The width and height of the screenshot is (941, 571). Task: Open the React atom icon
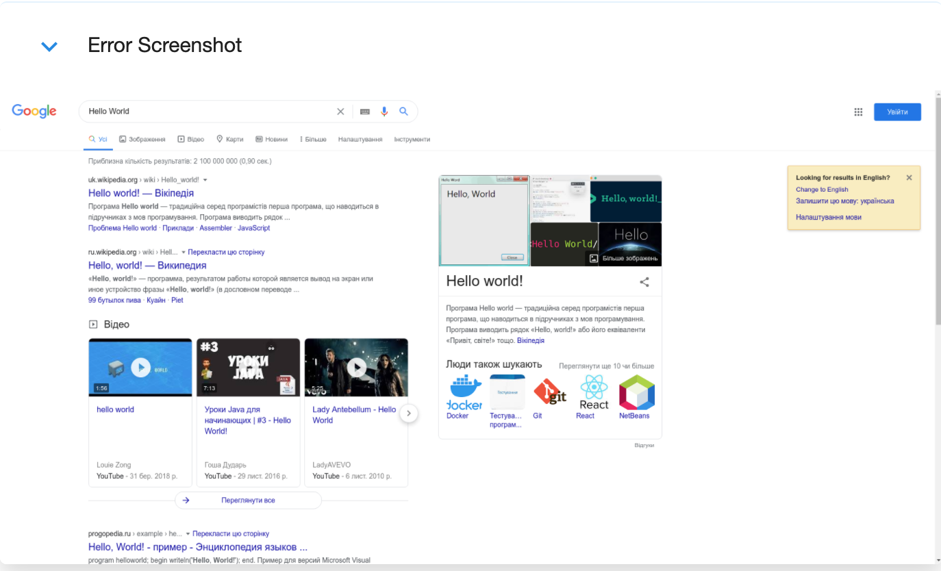tap(594, 393)
